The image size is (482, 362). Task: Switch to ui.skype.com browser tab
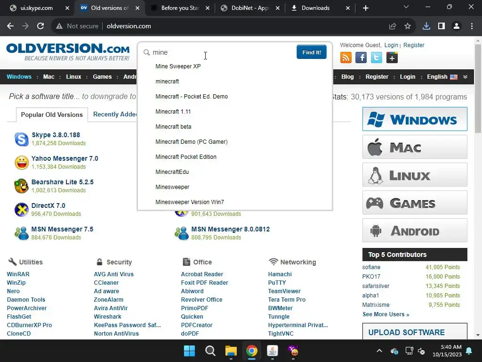point(36,8)
